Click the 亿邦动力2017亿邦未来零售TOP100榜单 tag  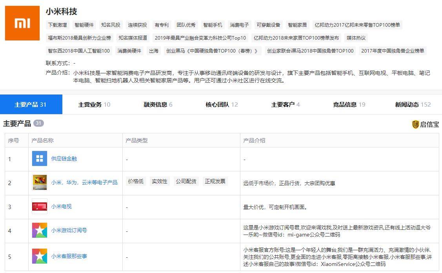(357, 25)
